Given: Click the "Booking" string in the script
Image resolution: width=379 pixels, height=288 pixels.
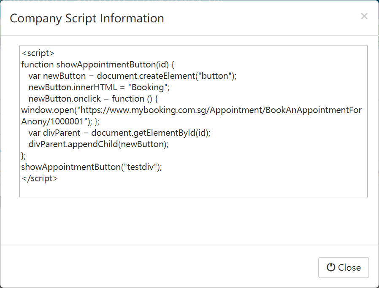Looking at the screenshot, I should point(148,87).
